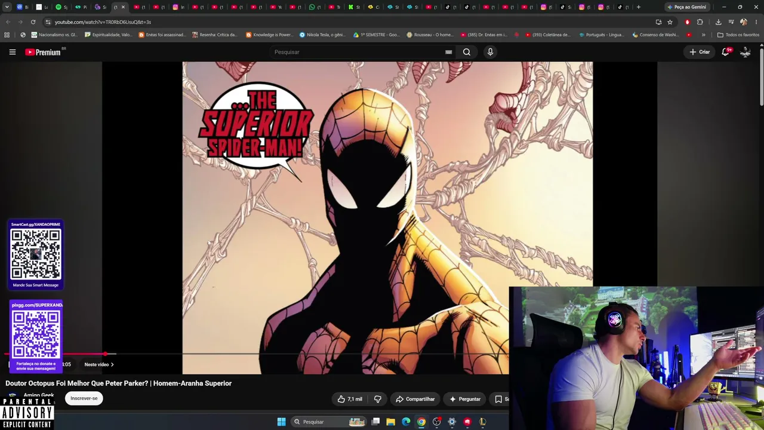The image size is (764, 430).
Task: Open Chrome's three-dot menu
Action: pyautogui.click(x=756, y=22)
